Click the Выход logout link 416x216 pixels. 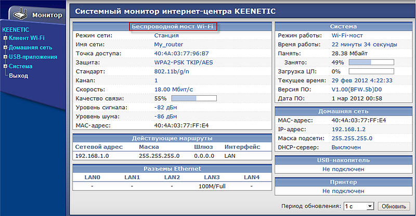tap(19, 76)
